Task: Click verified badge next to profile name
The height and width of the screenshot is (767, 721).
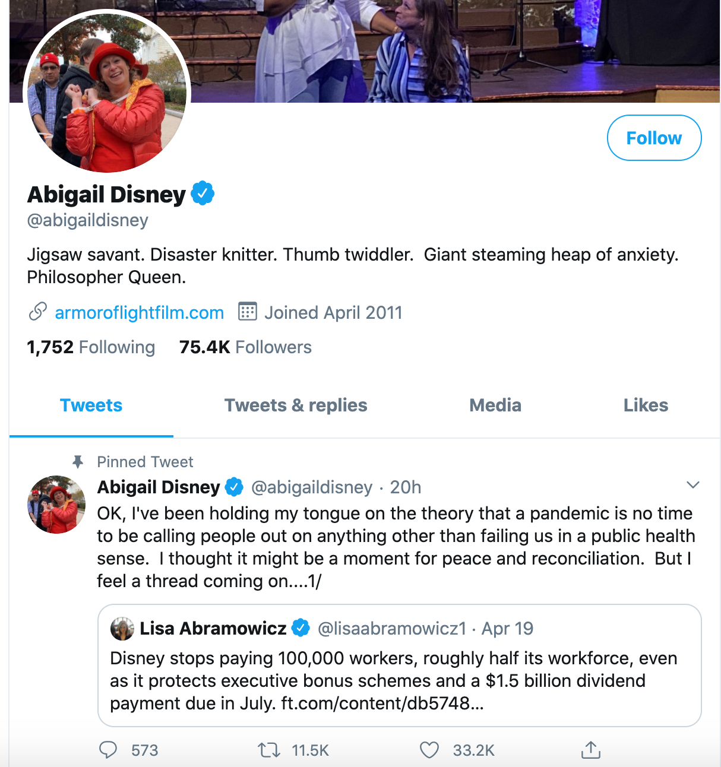Action: pos(203,194)
